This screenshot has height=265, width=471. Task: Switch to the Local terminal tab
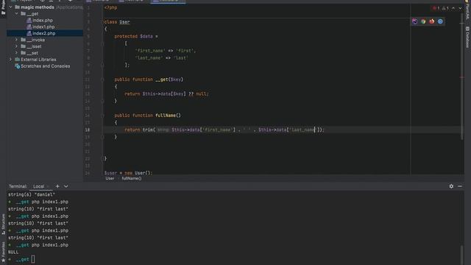click(39, 186)
